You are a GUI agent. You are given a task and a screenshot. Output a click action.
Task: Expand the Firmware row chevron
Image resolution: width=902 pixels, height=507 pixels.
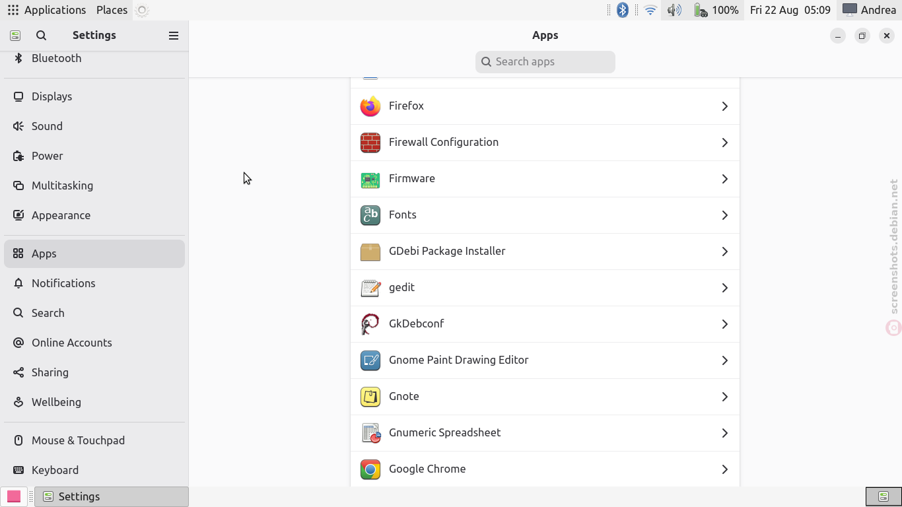(x=724, y=179)
